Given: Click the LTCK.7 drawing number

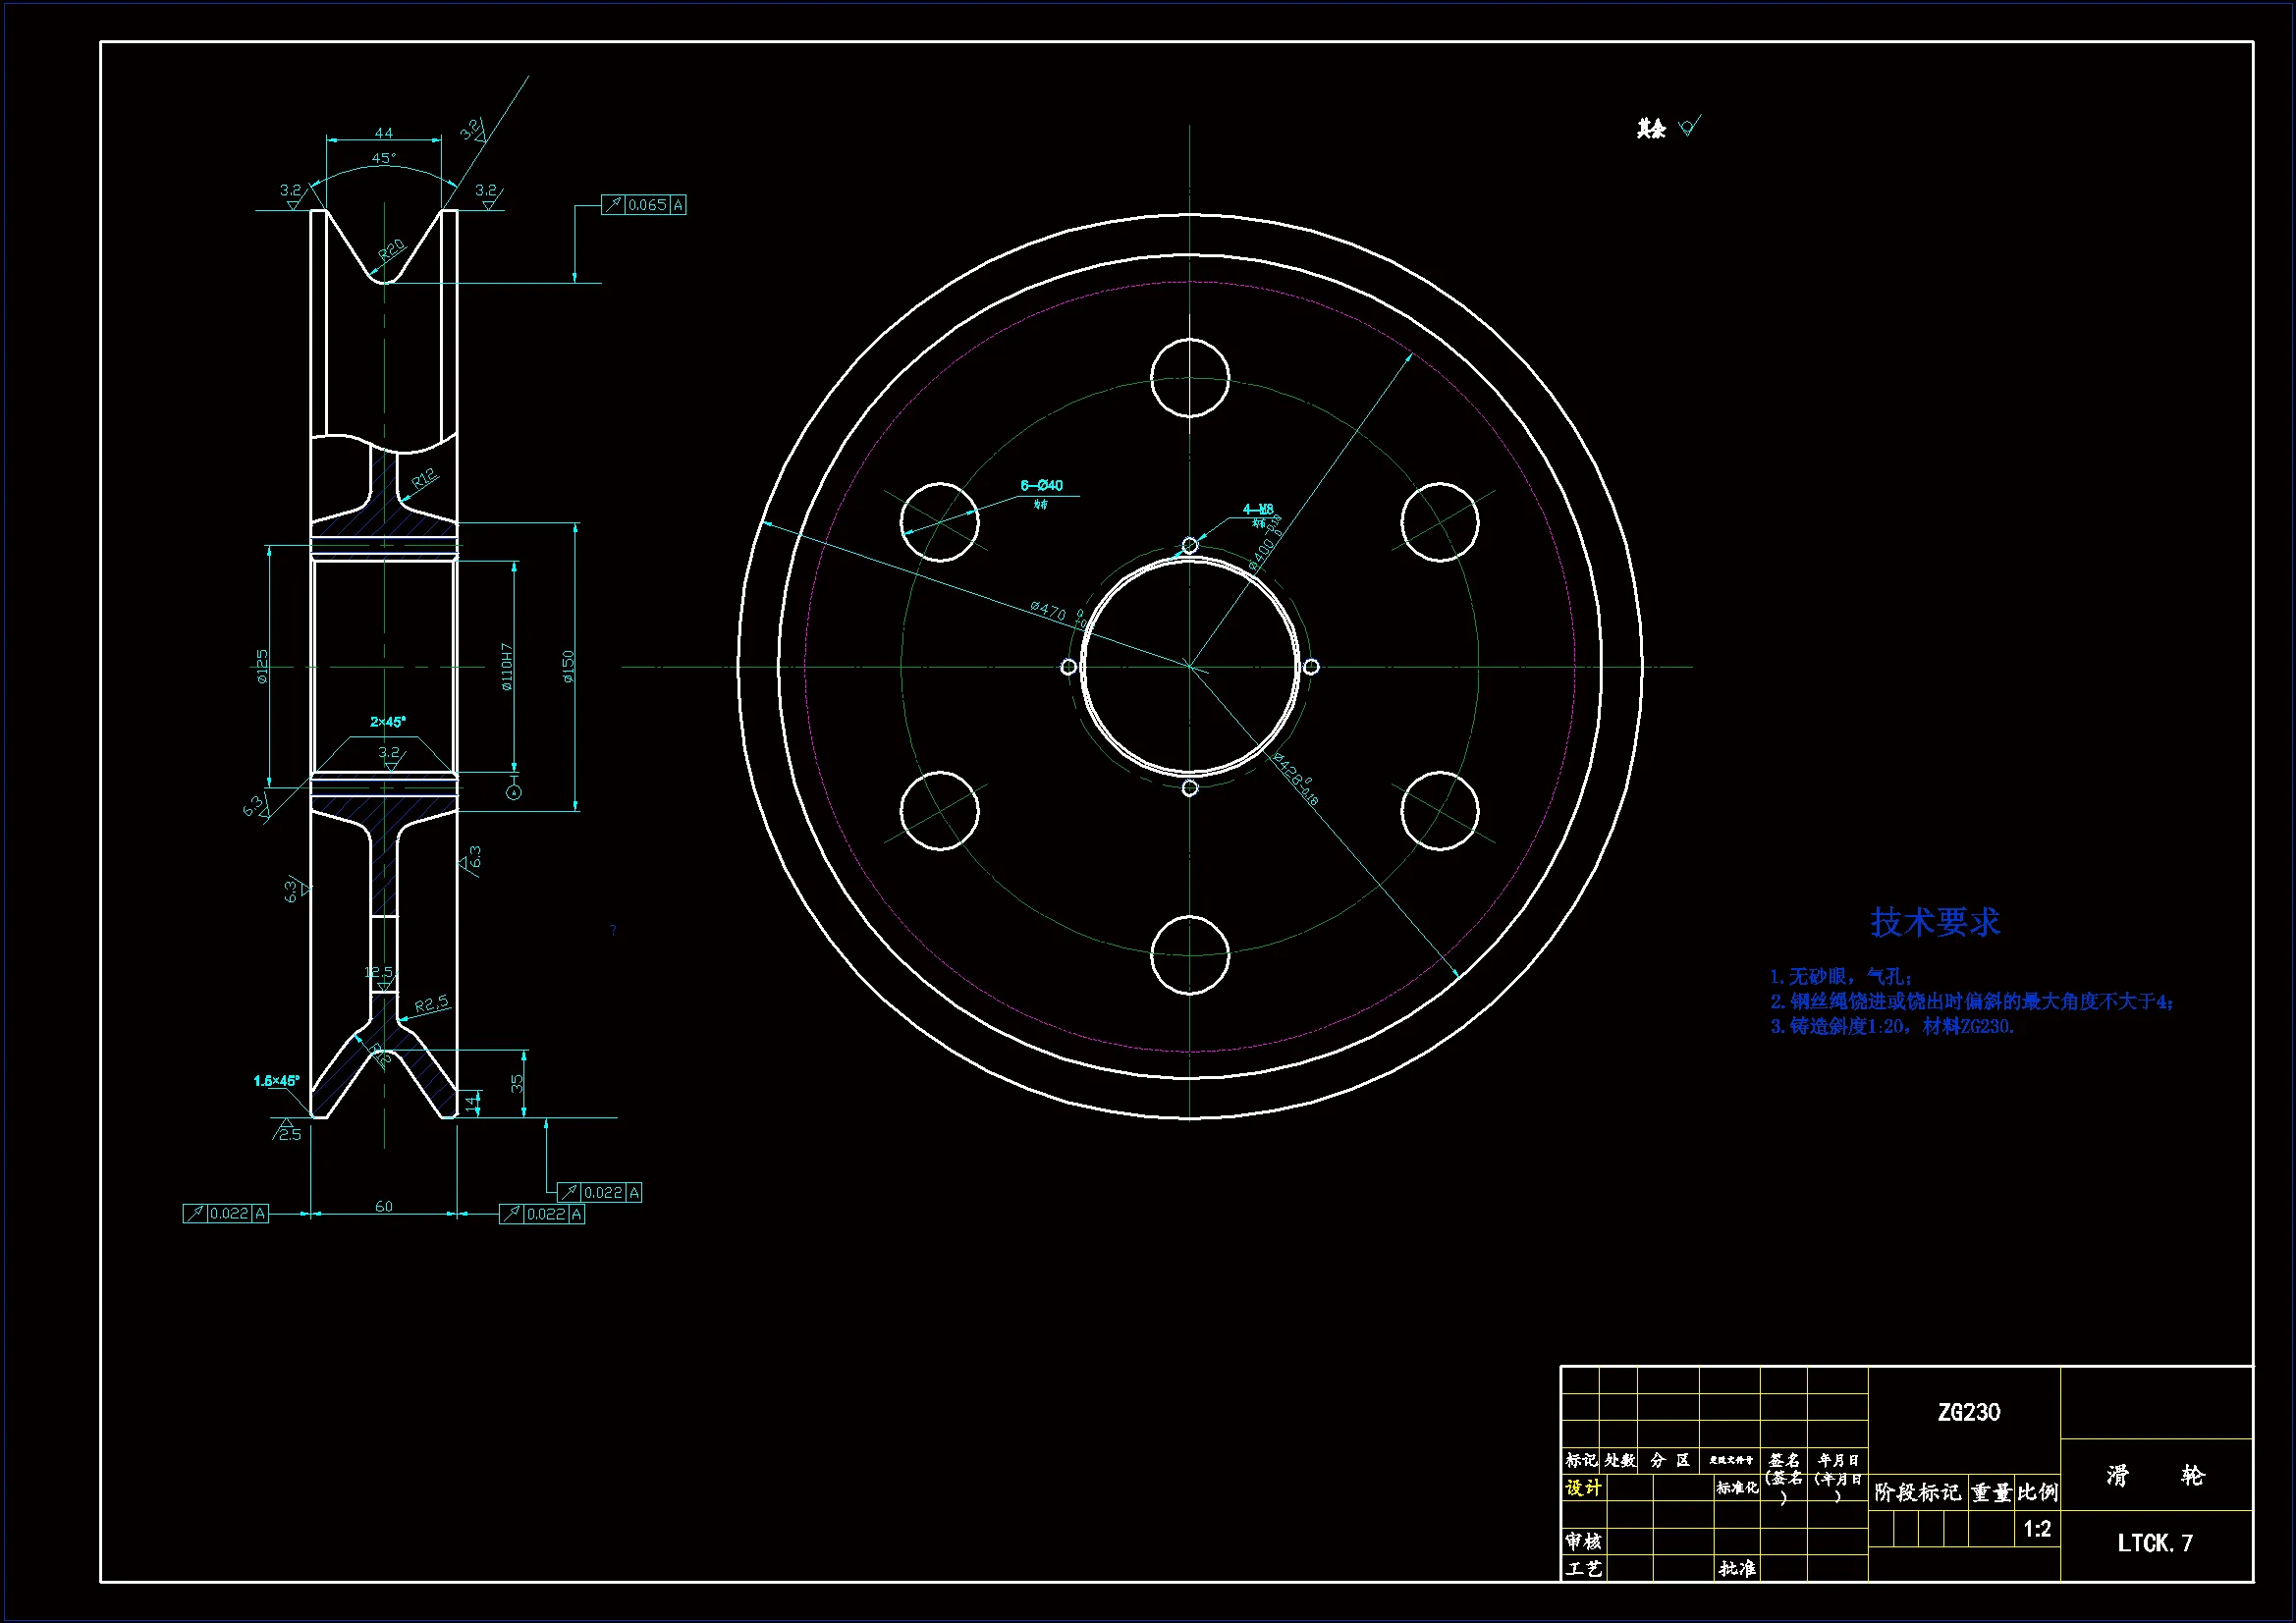Looking at the screenshot, I should point(2155,1543).
